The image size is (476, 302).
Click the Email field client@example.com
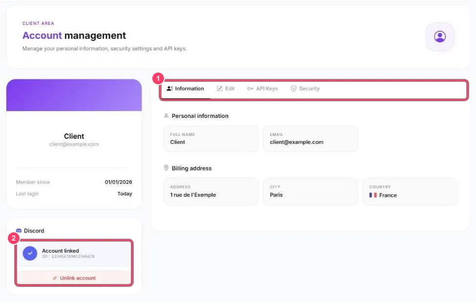310,139
